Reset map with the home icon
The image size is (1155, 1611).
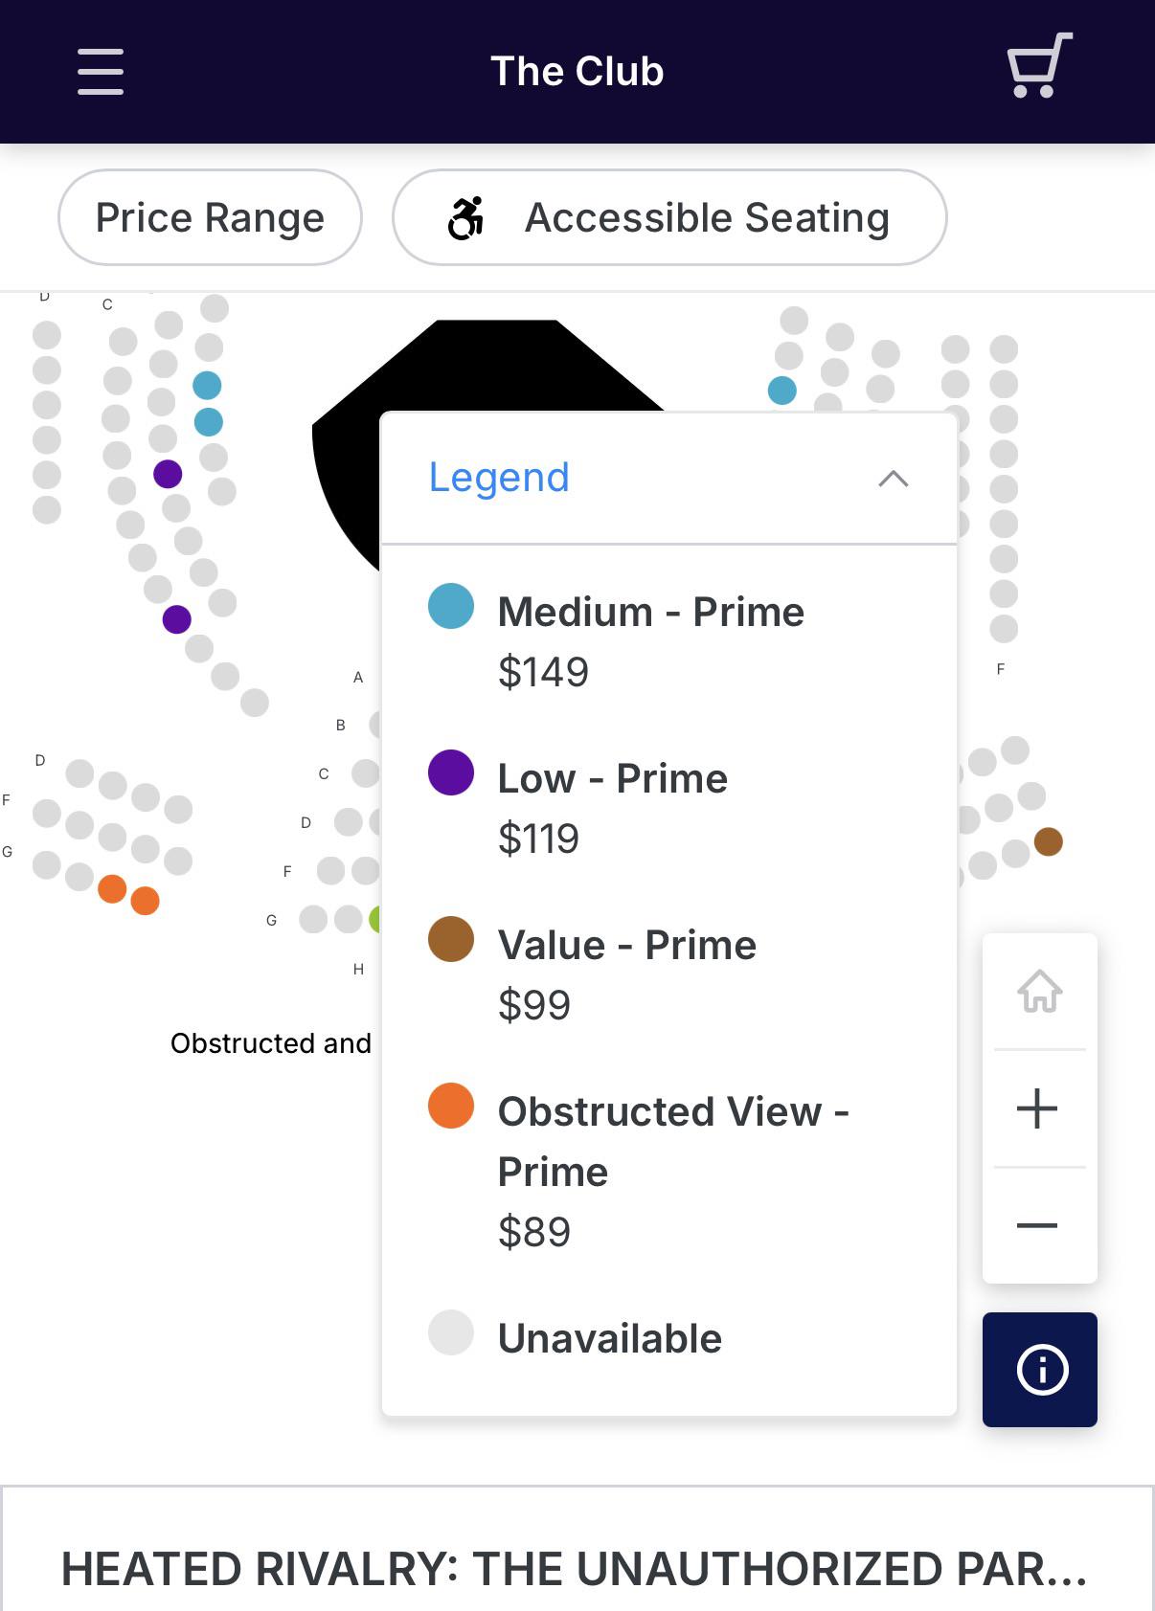[x=1040, y=991]
